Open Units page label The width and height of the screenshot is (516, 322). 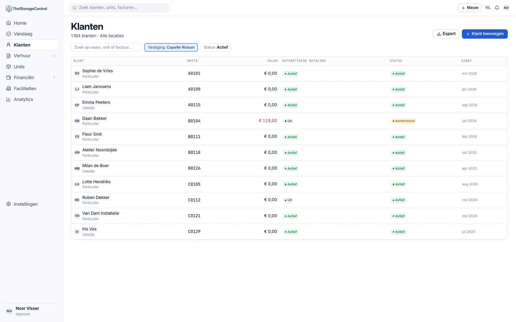19,67
